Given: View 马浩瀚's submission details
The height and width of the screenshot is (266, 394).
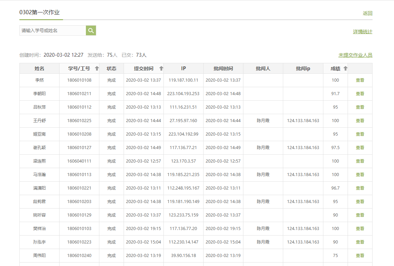Looking at the screenshot, I should pyautogui.click(x=360, y=175).
